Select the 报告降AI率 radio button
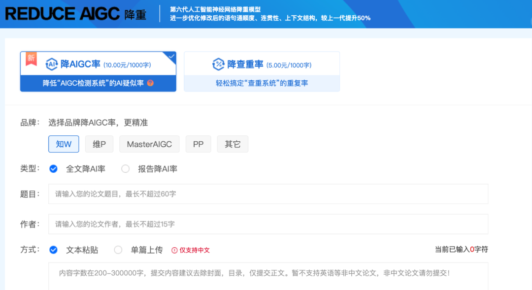 125,168
